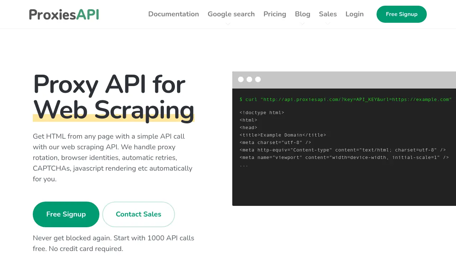The height and width of the screenshot is (256, 456).
Task: Click the "Proxy API for Web Scraping" heading
Action: [114, 97]
